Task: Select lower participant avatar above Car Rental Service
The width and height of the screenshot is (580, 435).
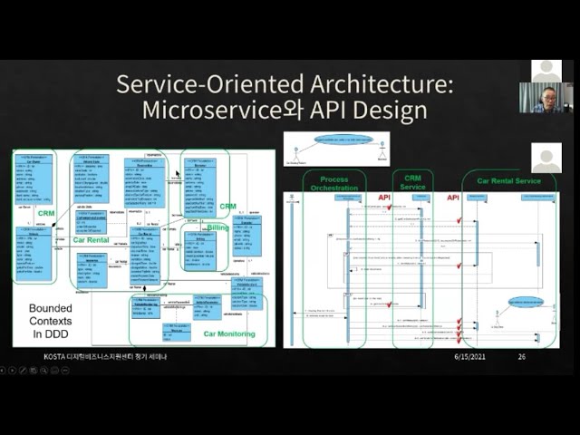Action: pyautogui.click(x=546, y=158)
